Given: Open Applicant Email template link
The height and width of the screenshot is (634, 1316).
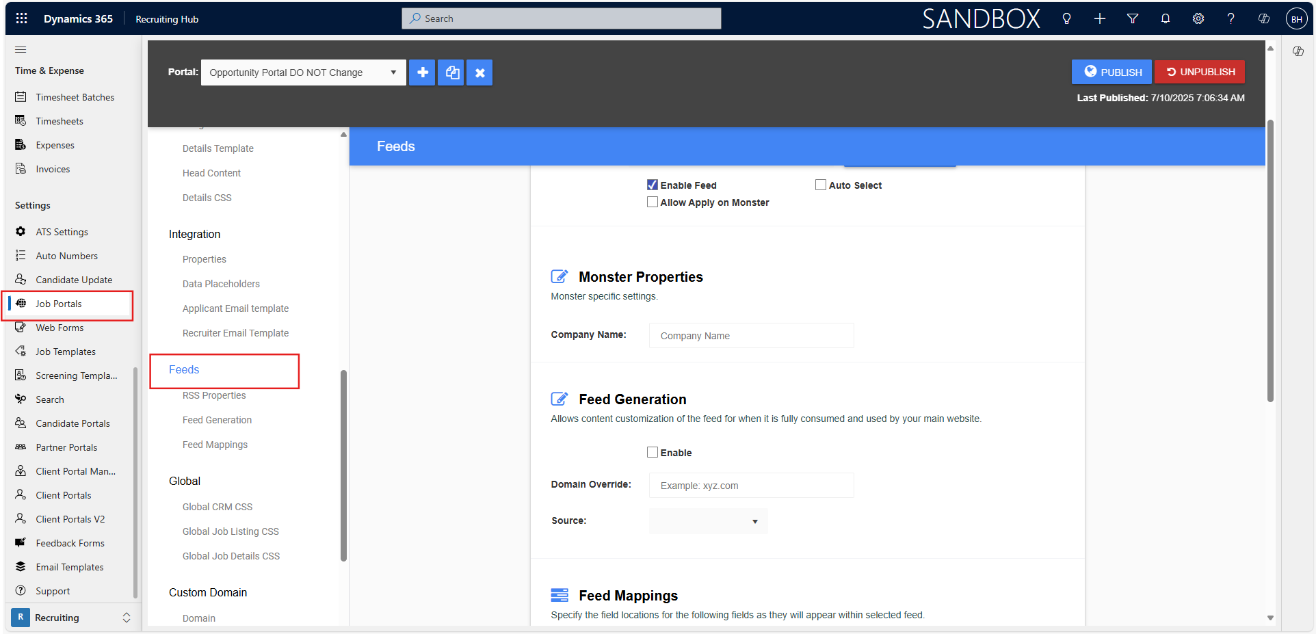Looking at the screenshot, I should 235,308.
